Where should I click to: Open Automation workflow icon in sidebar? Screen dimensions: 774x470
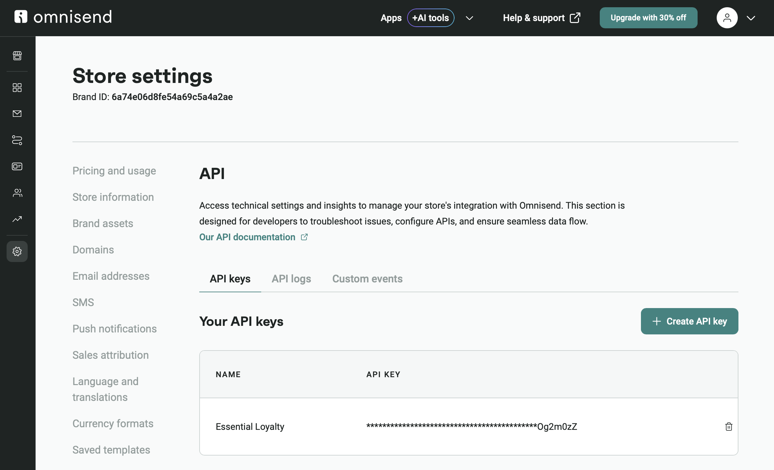pyautogui.click(x=17, y=140)
